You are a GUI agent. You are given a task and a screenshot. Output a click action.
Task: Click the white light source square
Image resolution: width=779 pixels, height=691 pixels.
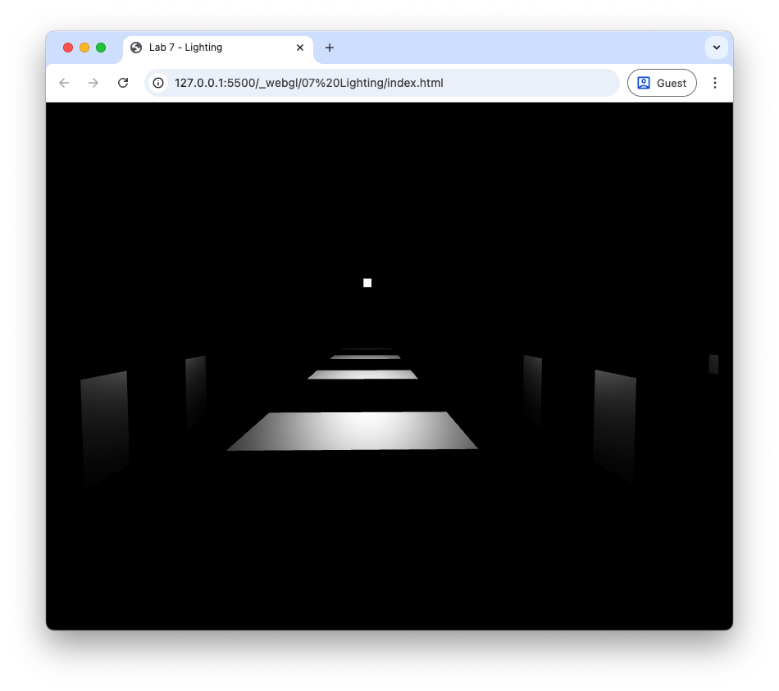pyautogui.click(x=367, y=283)
